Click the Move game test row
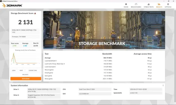The width and height of the screenshot is (176, 105). coord(98,79)
